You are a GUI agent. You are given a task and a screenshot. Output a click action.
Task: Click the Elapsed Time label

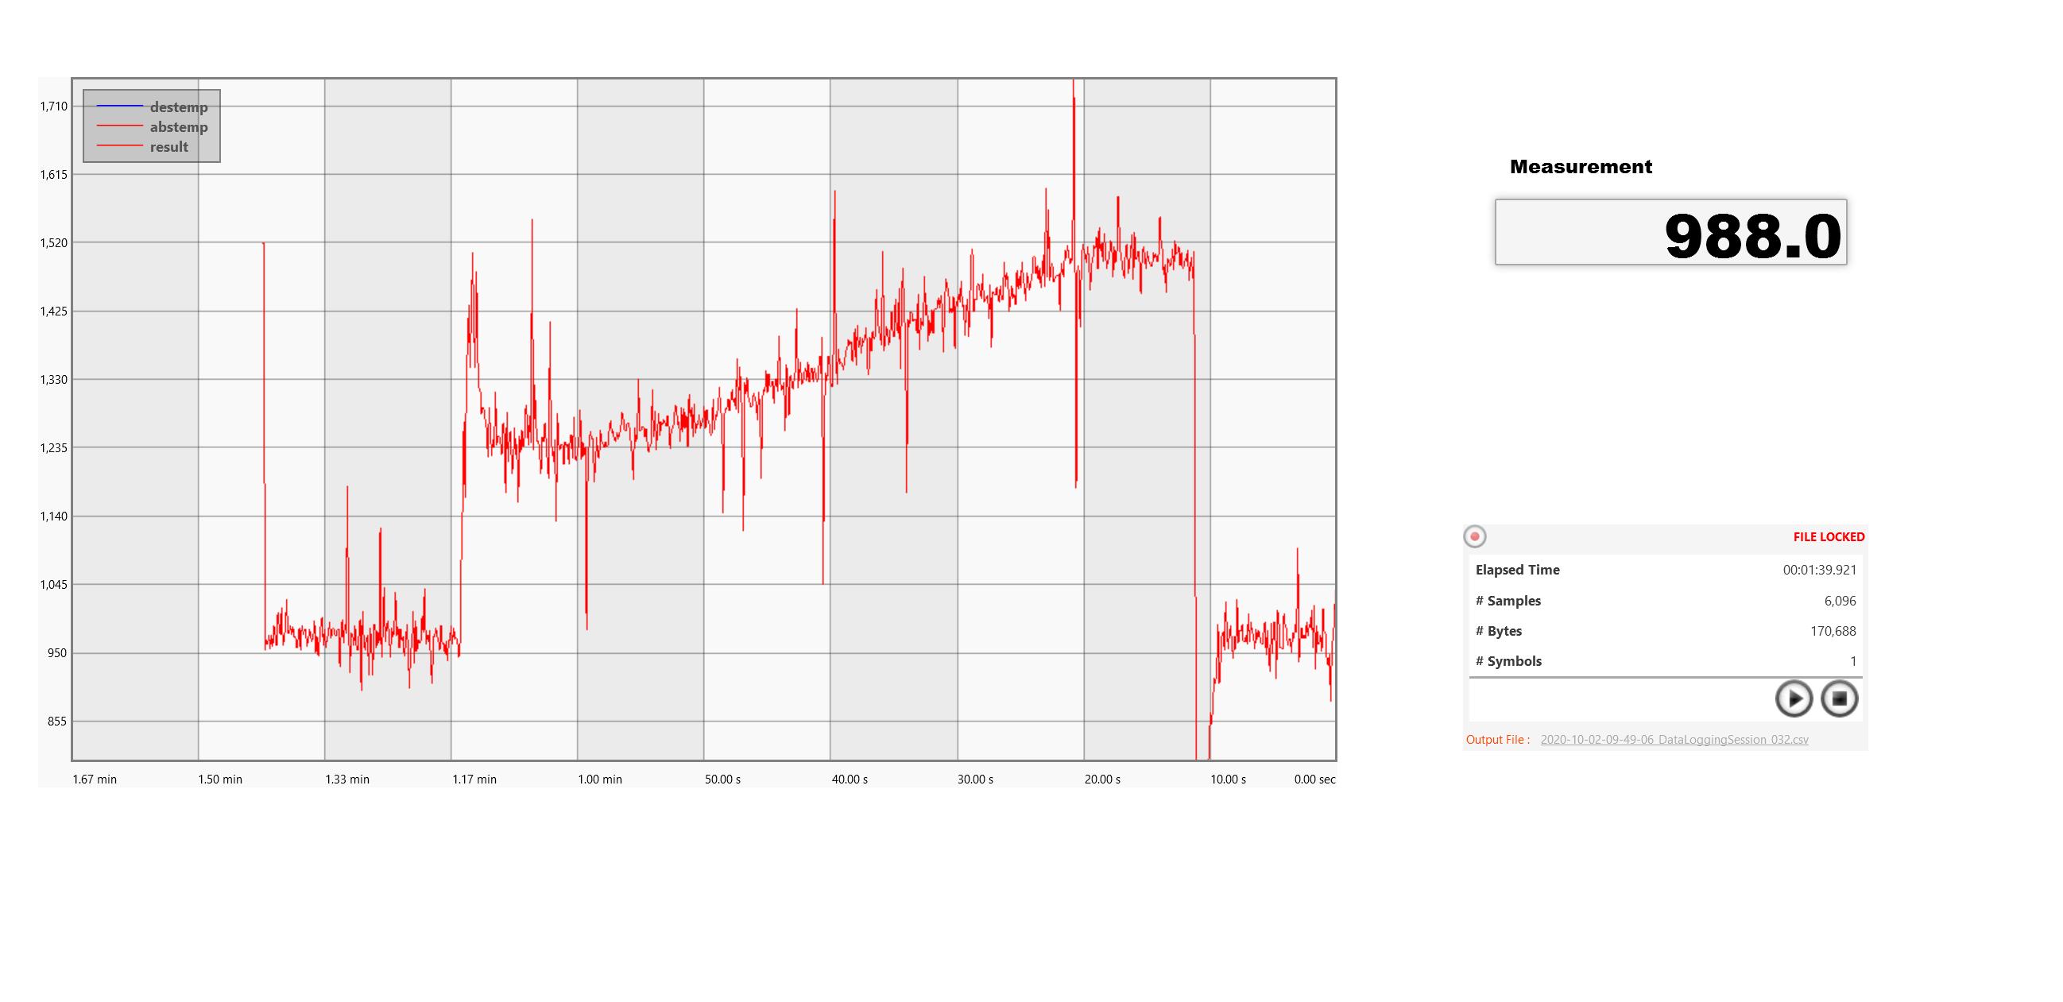click(1518, 570)
